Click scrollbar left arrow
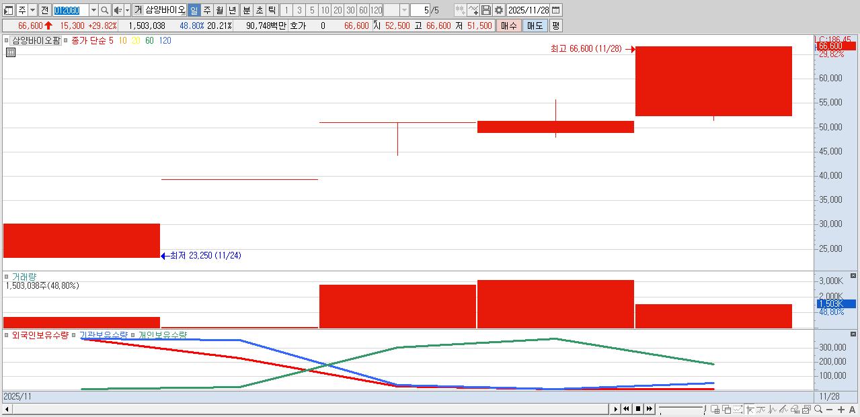 [x=7, y=409]
